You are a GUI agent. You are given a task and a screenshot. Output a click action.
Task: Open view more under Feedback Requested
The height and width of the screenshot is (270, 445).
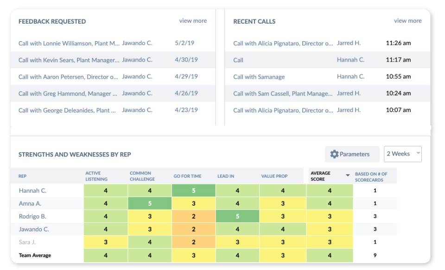[x=193, y=21]
